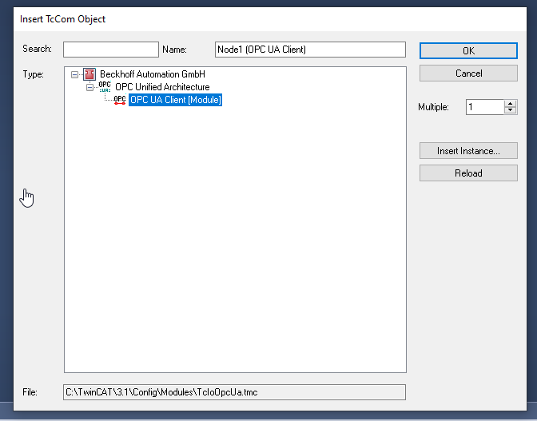This screenshot has height=421, width=537.
Task: Open the Insert Instance... dialog
Action: click(467, 151)
